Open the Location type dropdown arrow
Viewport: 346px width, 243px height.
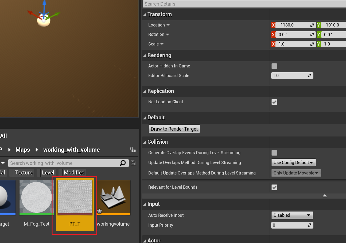pos(168,25)
